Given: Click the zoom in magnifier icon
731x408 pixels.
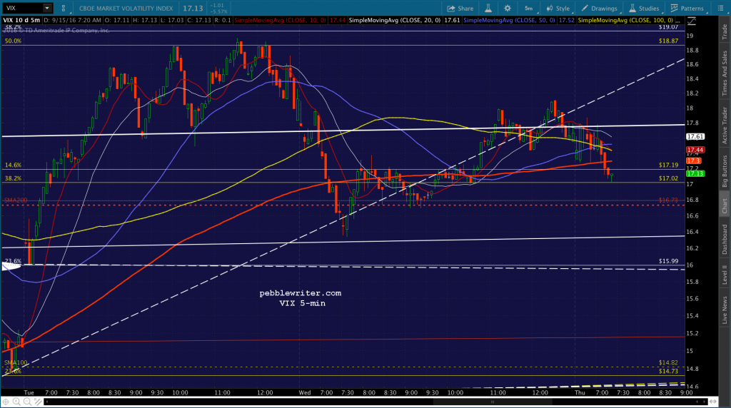Looking at the screenshot, I should tap(16, 402).
